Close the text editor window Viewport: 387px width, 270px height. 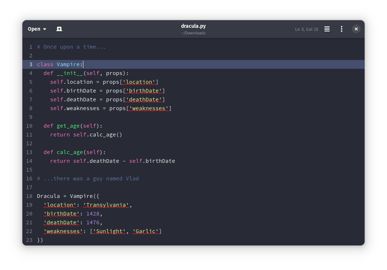pyautogui.click(x=356, y=29)
